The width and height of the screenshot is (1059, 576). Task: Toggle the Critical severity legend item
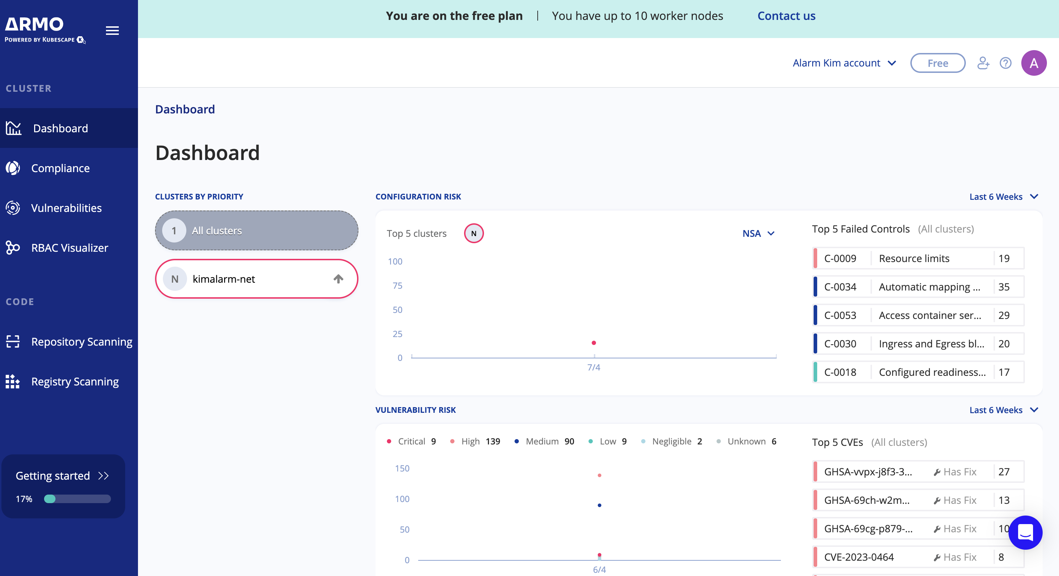411,441
